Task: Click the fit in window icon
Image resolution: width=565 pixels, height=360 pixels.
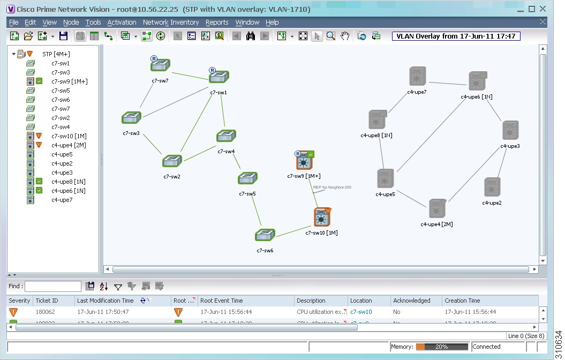Action: 303,36
